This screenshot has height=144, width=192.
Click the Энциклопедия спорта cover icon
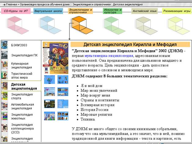4,96
